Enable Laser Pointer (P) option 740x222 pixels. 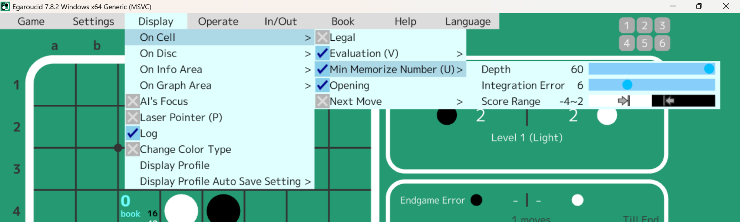pos(132,117)
